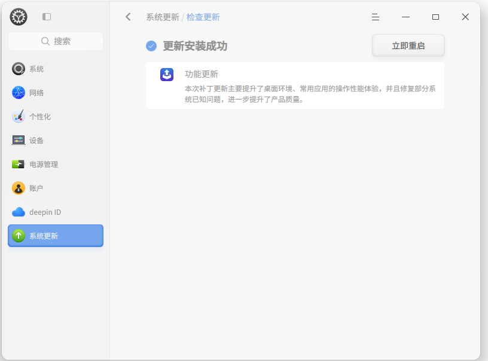
Task: Select the highlighted 系统更新 sidebar item
Action: tap(56, 236)
